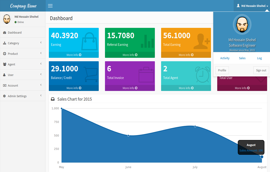Open the Profile button in user panel
This screenshot has height=172, width=270.
coord(222,70)
